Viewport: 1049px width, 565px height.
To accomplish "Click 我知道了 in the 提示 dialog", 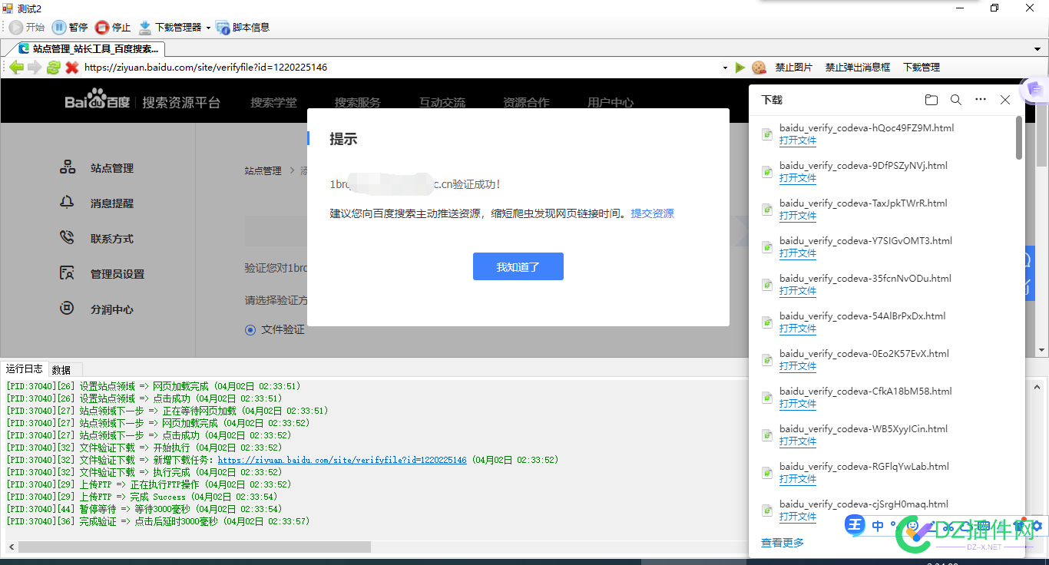I will pos(518,266).
